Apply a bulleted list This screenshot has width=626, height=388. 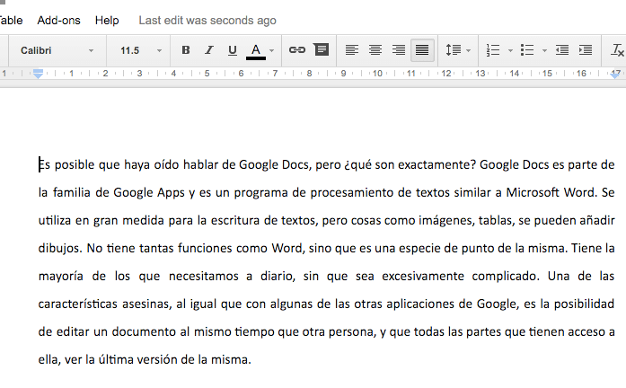[527, 50]
